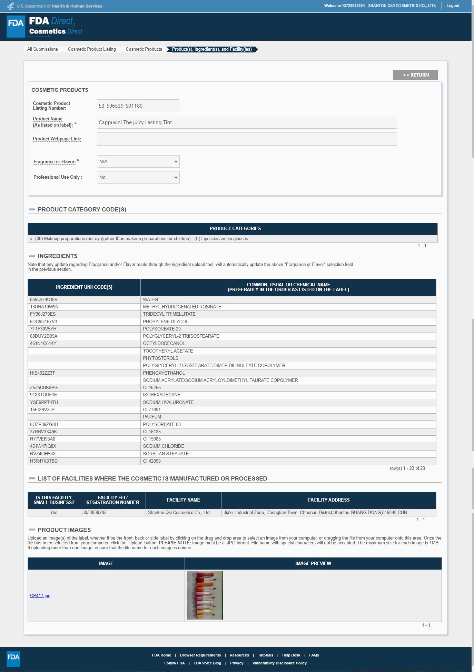Open the CP417.jpg image link
Screen dimensions: 474x672
point(40,595)
